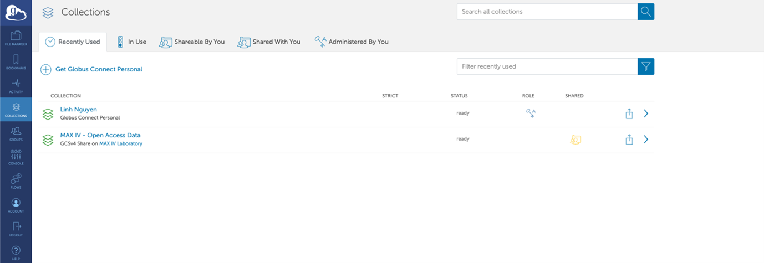Open the Console sidebar icon

pos(16,157)
